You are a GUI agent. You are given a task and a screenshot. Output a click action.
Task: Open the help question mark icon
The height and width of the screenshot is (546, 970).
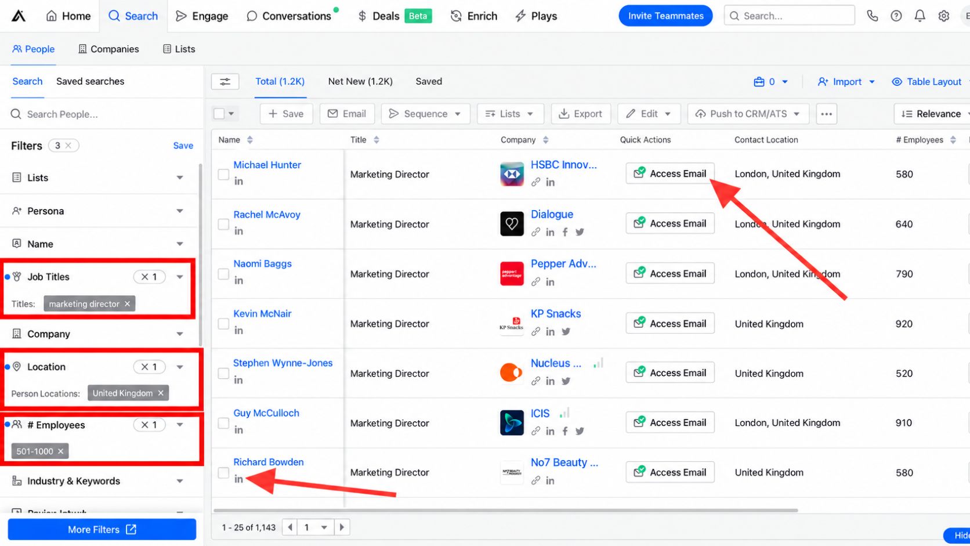896,16
